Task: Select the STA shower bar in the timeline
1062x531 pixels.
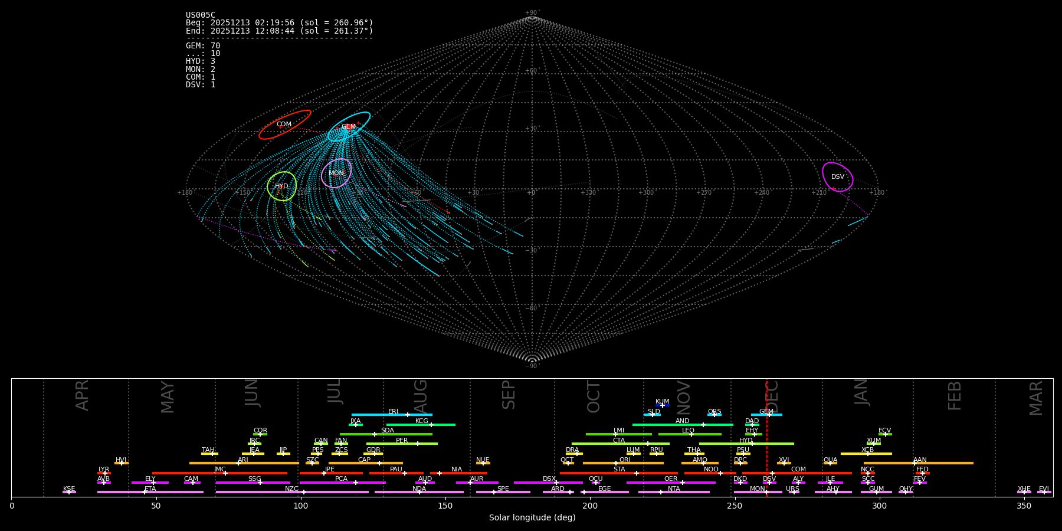Action: (619, 473)
